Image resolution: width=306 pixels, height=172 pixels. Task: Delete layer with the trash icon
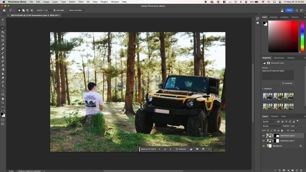[301, 171]
